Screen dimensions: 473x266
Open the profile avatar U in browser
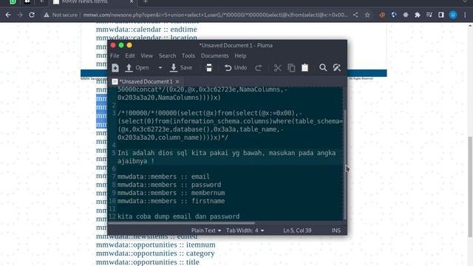(x=453, y=15)
